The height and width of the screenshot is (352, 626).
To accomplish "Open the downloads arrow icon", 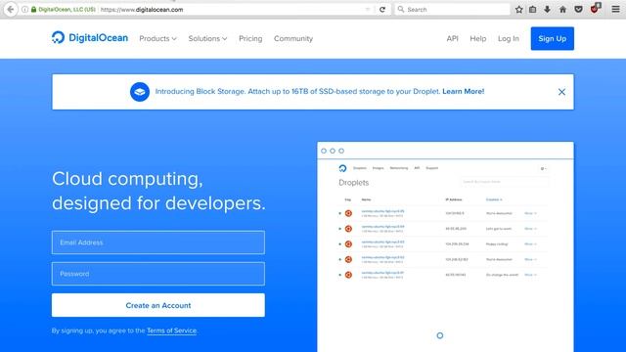I will pos(548,9).
